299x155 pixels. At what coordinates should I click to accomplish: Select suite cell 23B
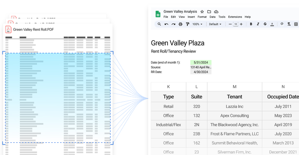coord(197,134)
